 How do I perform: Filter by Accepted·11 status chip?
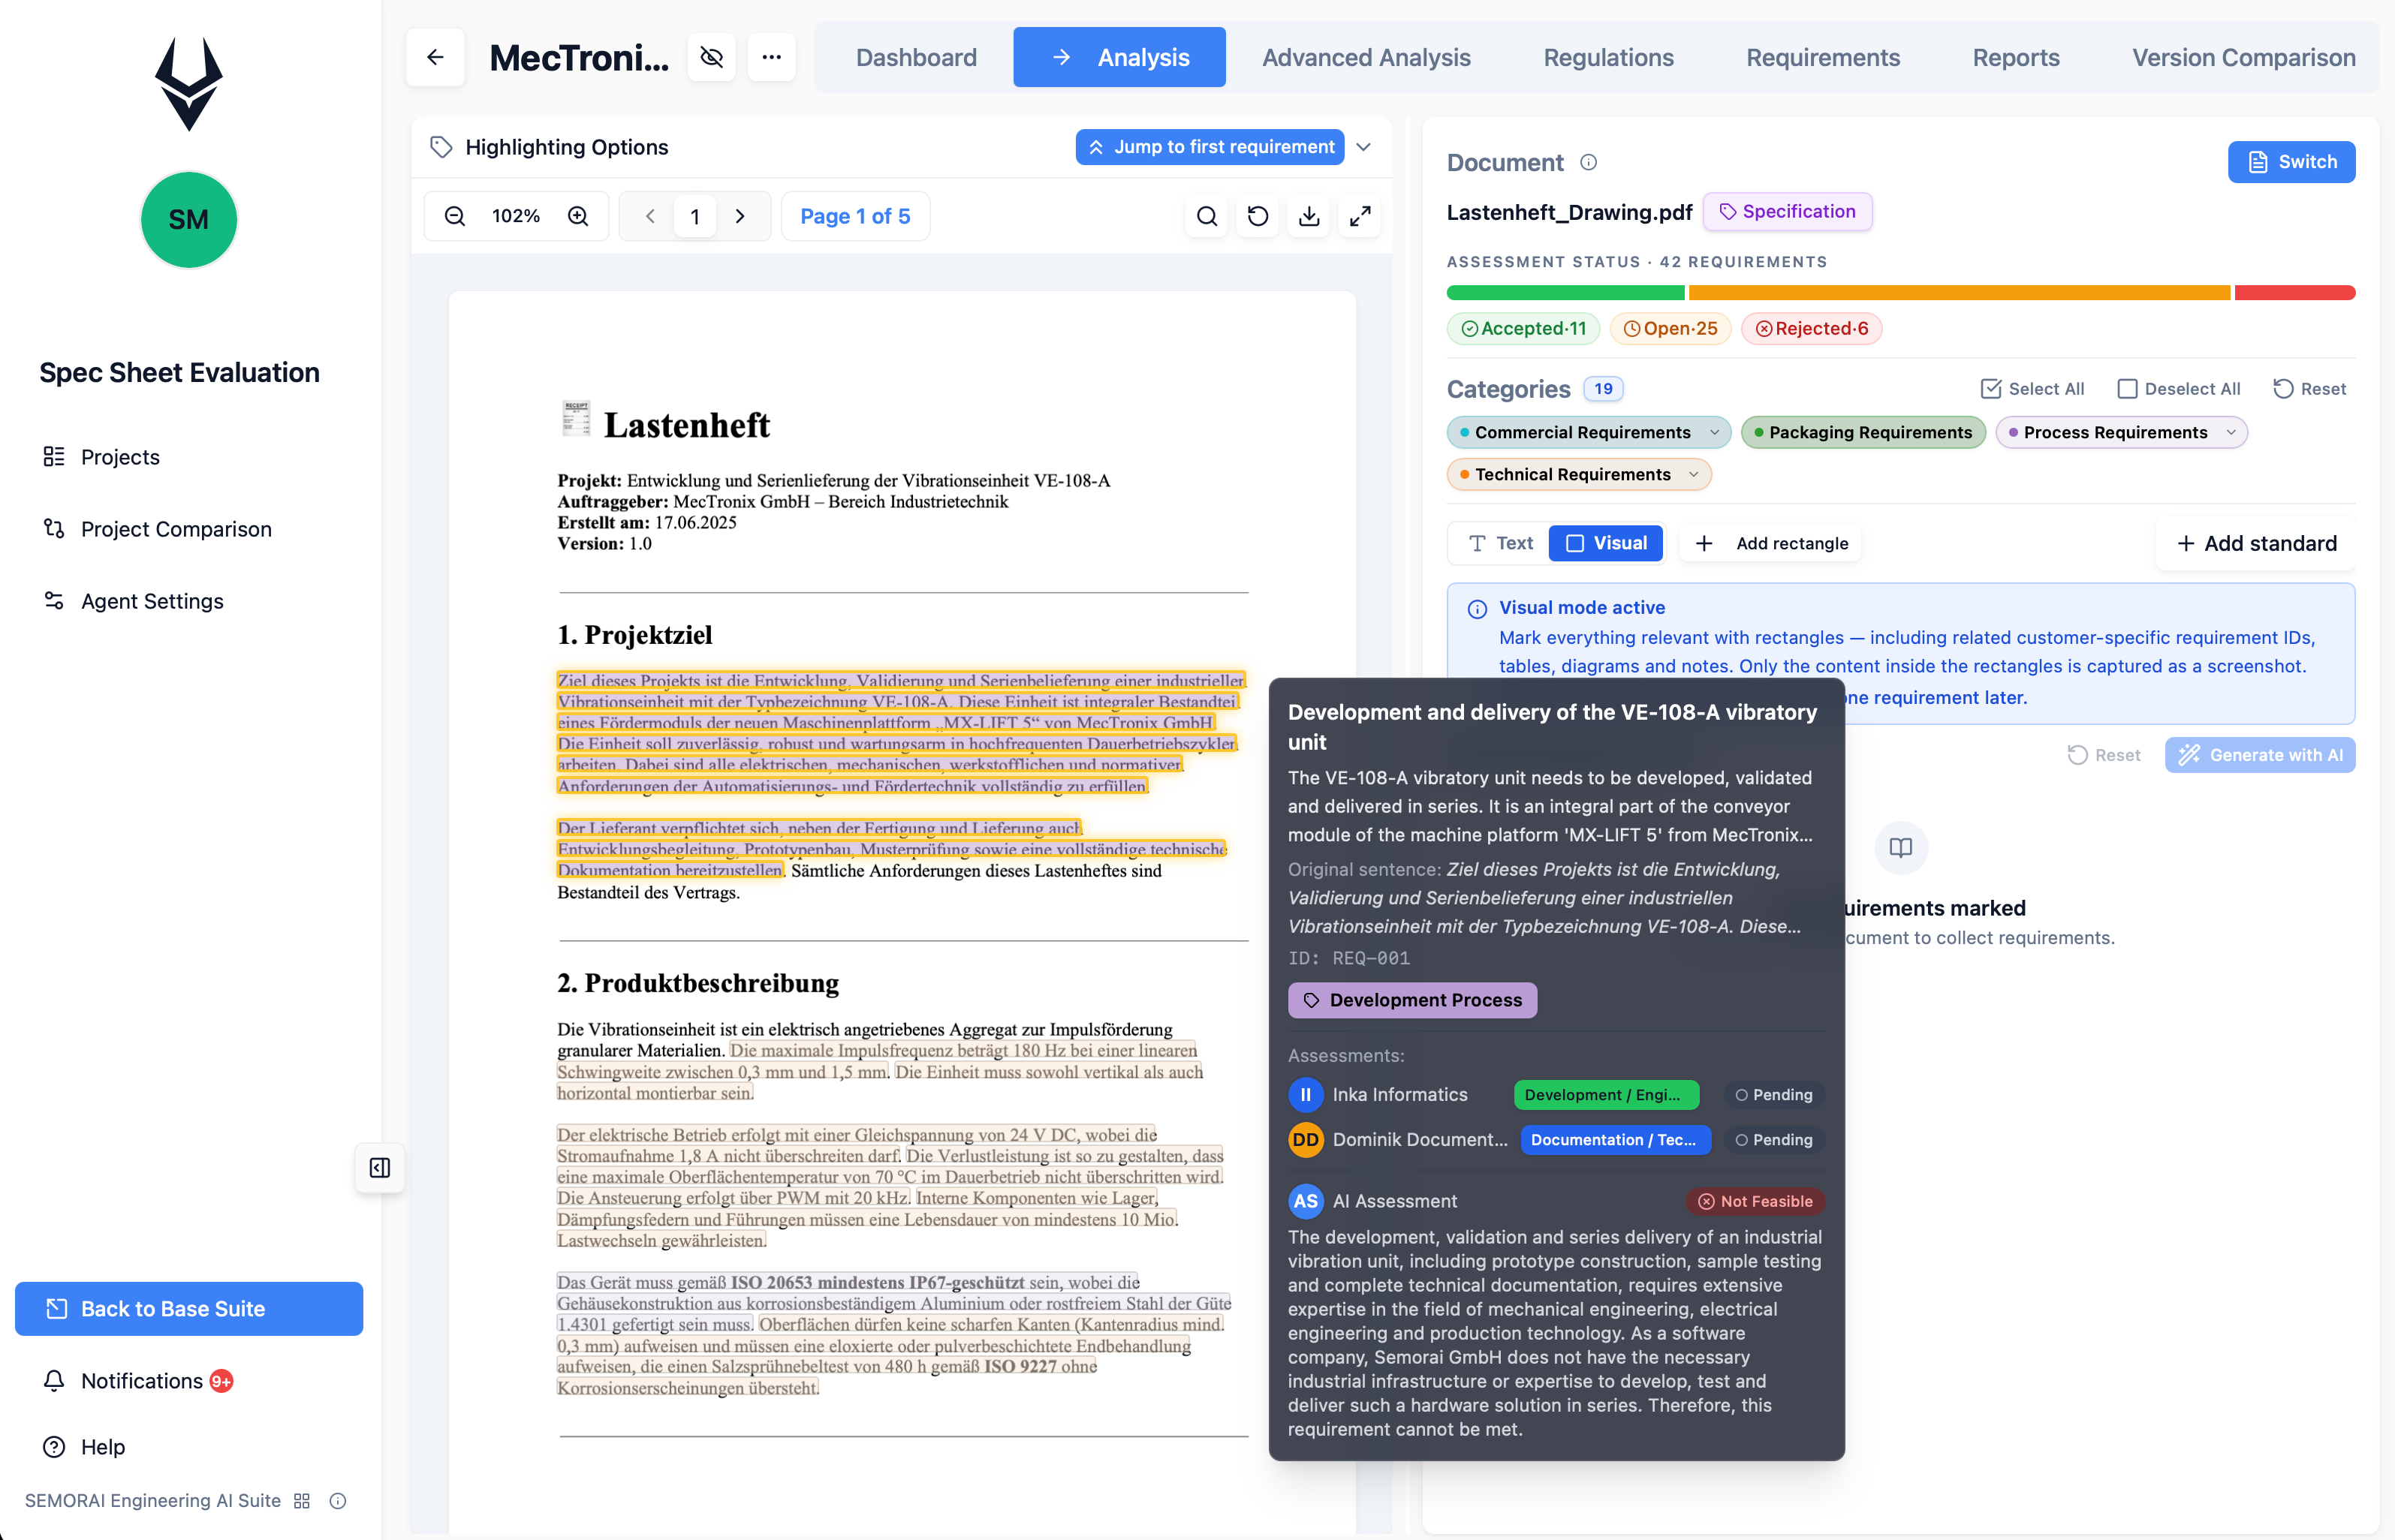tap(1523, 328)
